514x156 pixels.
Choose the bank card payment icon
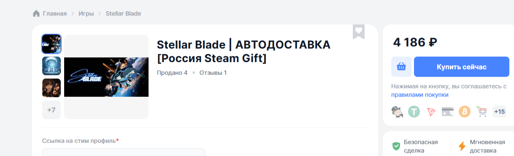click(x=447, y=112)
